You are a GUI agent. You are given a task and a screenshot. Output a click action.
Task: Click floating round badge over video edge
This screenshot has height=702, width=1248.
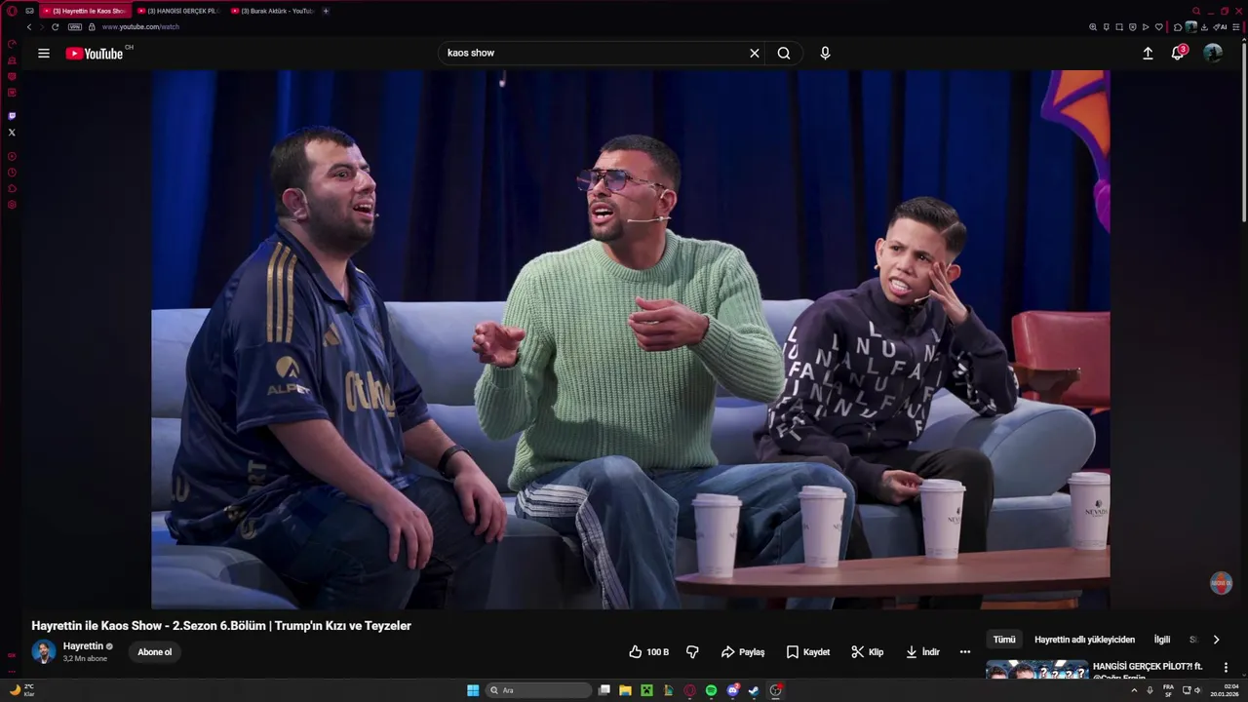(x=1221, y=583)
